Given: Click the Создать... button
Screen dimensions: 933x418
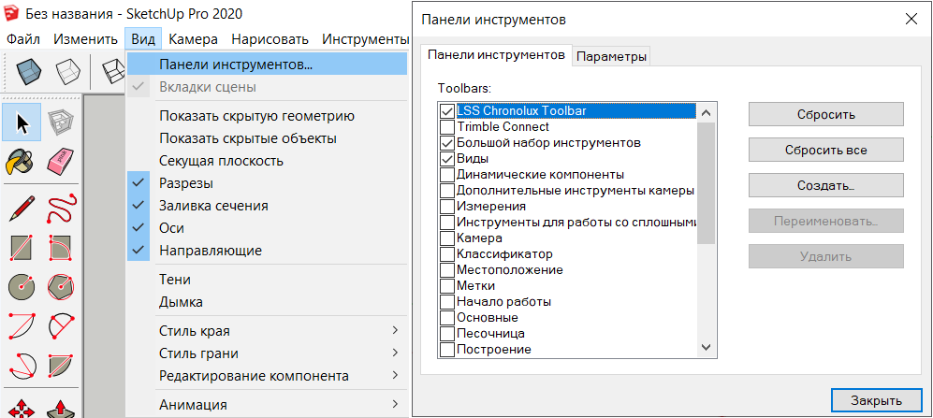Looking at the screenshot, I should click(826, 185).
